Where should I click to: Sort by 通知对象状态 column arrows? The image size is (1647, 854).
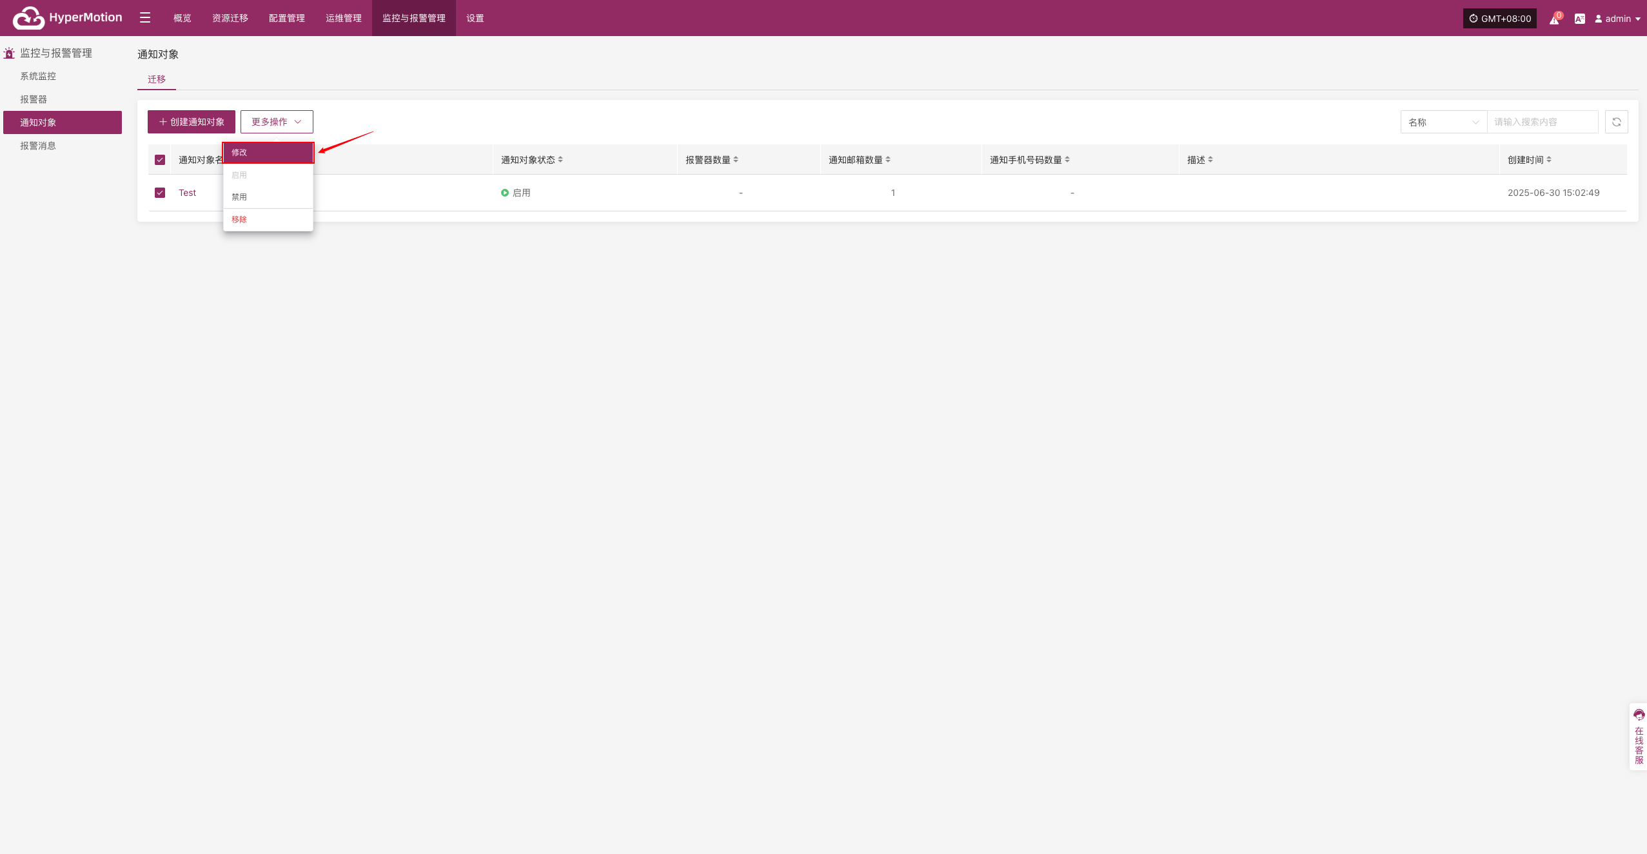click(560, 160)
